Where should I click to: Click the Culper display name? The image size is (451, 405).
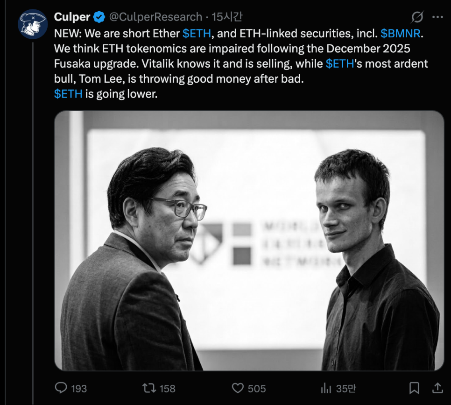click(72, 18)
